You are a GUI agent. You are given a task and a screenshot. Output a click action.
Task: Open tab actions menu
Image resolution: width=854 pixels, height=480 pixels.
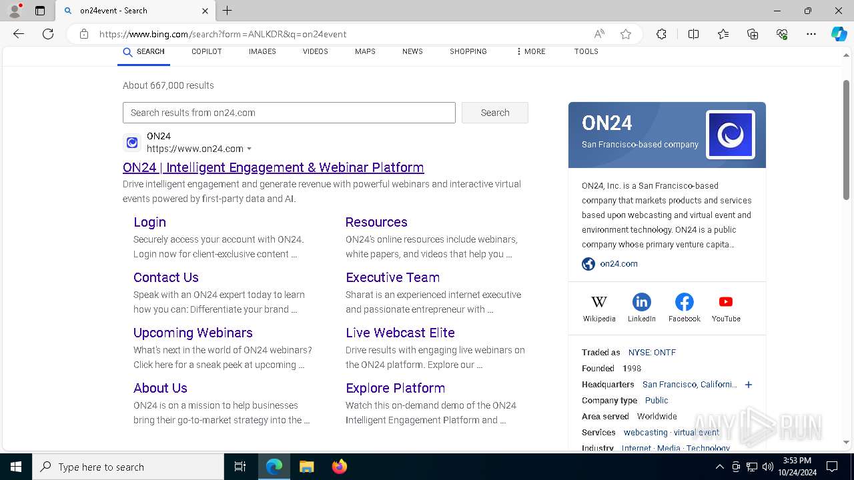40,11
